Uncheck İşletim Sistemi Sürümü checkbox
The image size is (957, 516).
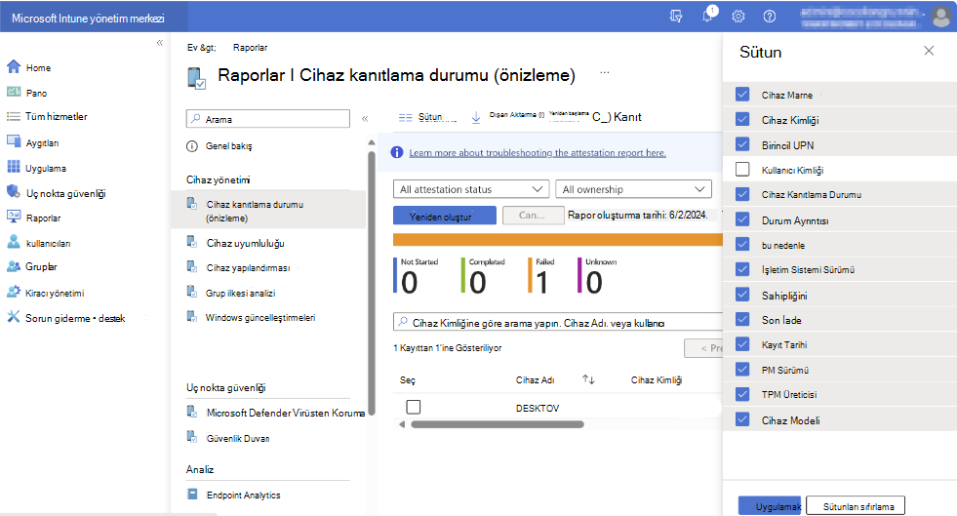[x=742, y=269]
